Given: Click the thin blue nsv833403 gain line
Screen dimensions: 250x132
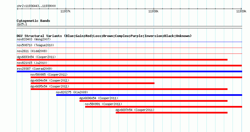Looking at the screenshot, I should tap(129, 42).
